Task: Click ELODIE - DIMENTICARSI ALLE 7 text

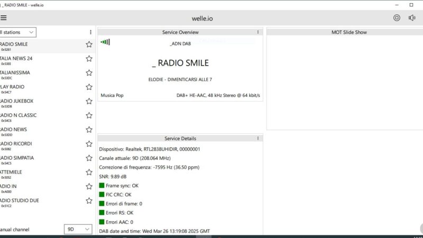Action: coord(180,79)
